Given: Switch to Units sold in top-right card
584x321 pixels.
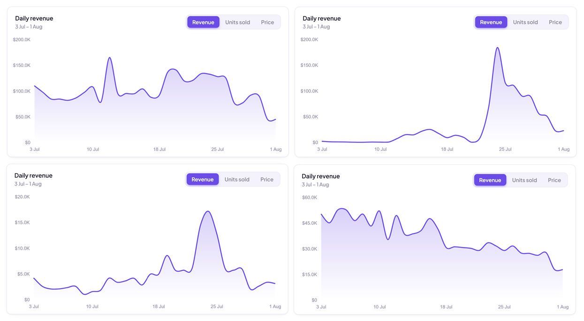Looking at the screenshot, I should pyautogui.click(x=525, y=22).
